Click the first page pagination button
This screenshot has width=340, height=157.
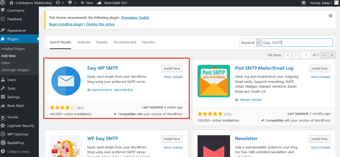pyautogui.click(x=288, y=55)
